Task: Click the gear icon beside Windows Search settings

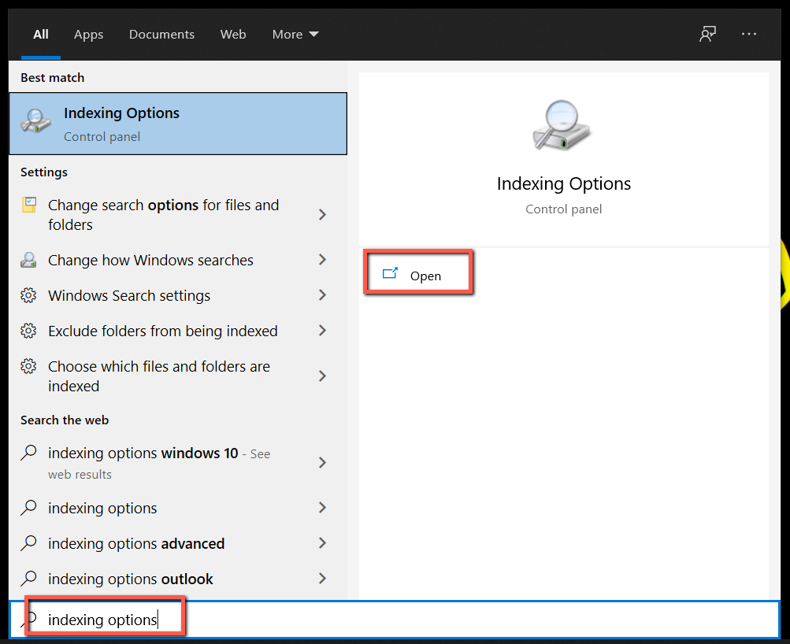Action: tap(28, 295)
